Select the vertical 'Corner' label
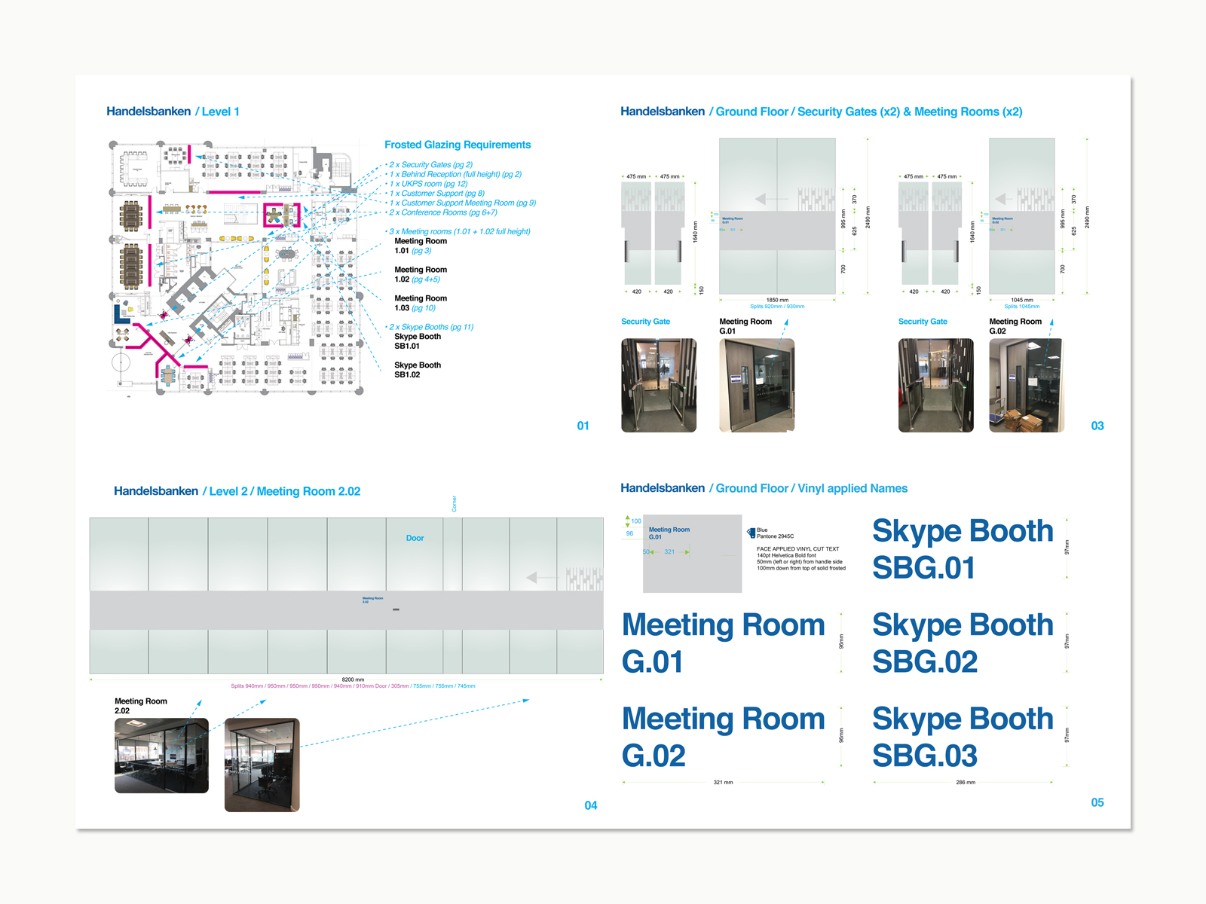 (x=454, y=504)
